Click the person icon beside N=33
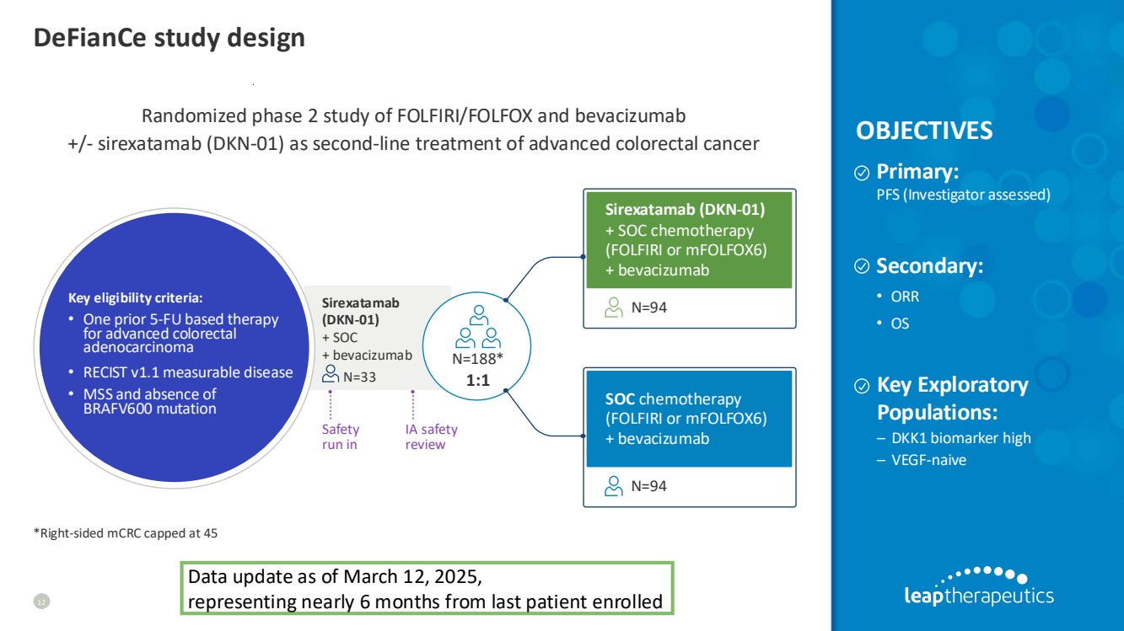 pyautogui.click(x=331, y=375)
